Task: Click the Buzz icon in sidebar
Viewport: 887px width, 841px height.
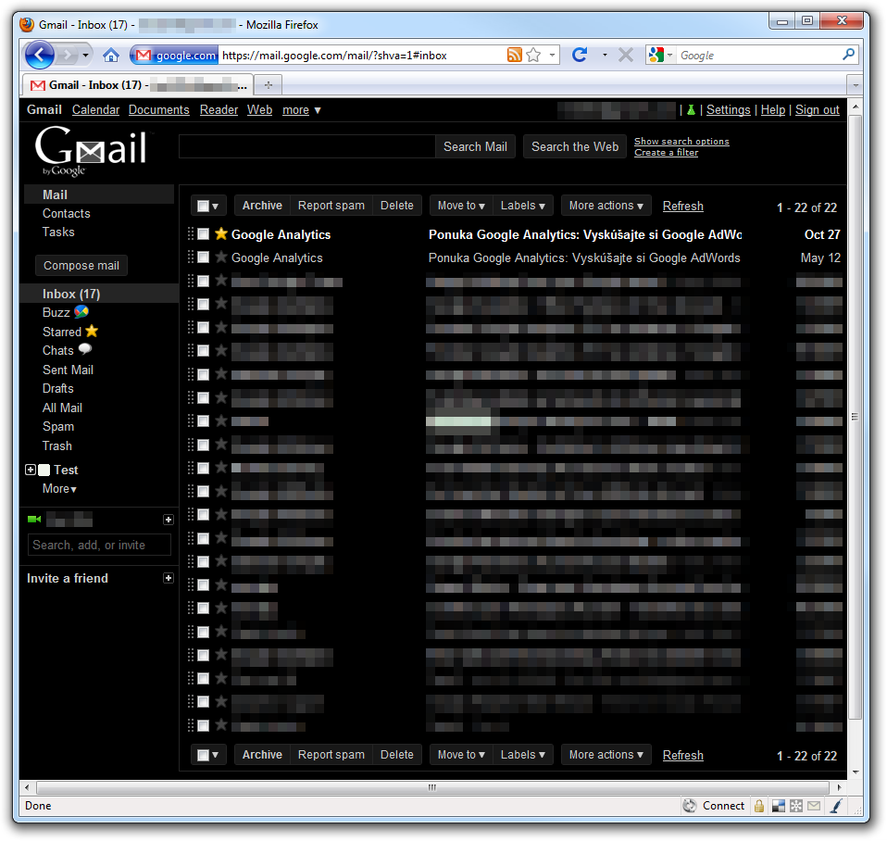Action: 81,312
